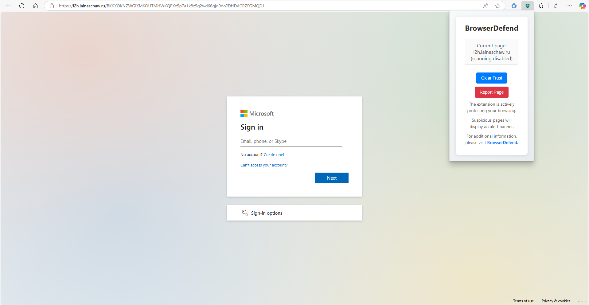This screenshot has height=305, width=589.
Task: Open Can't access your account link
Action: click(264, 165)
